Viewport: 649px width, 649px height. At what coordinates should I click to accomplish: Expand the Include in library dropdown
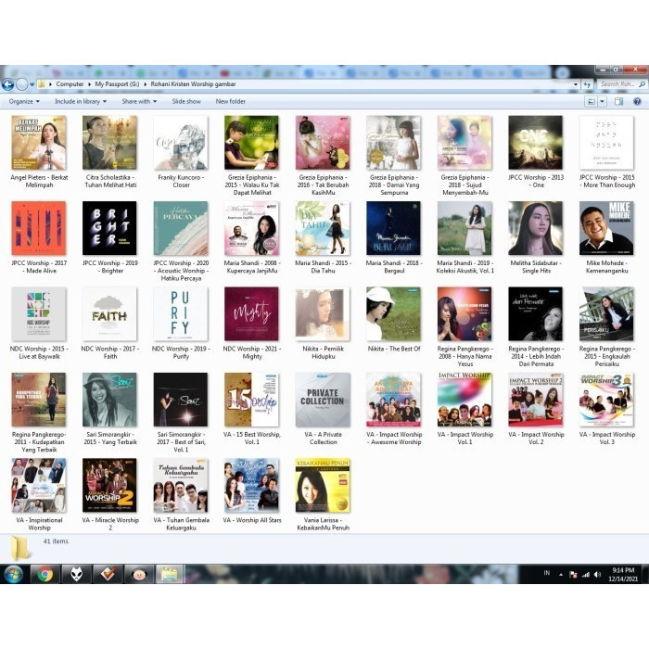pos(80,101)
